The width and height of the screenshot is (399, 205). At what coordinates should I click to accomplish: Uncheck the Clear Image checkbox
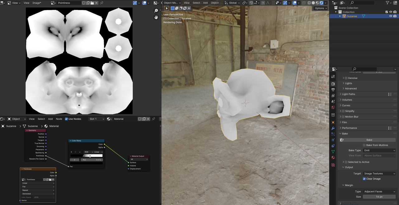pyautogui.click(x=364, y=179)
